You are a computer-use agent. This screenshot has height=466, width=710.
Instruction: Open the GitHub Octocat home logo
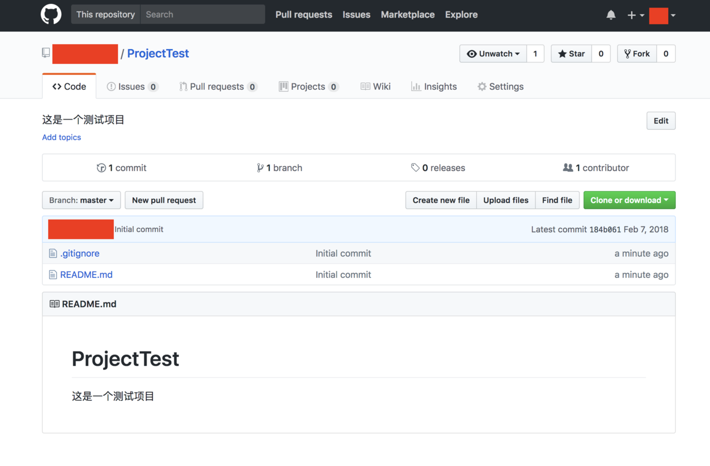point(51,14)
